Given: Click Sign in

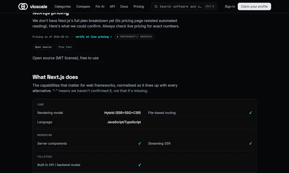Looking at the screenshot, I should click(230, 7).
